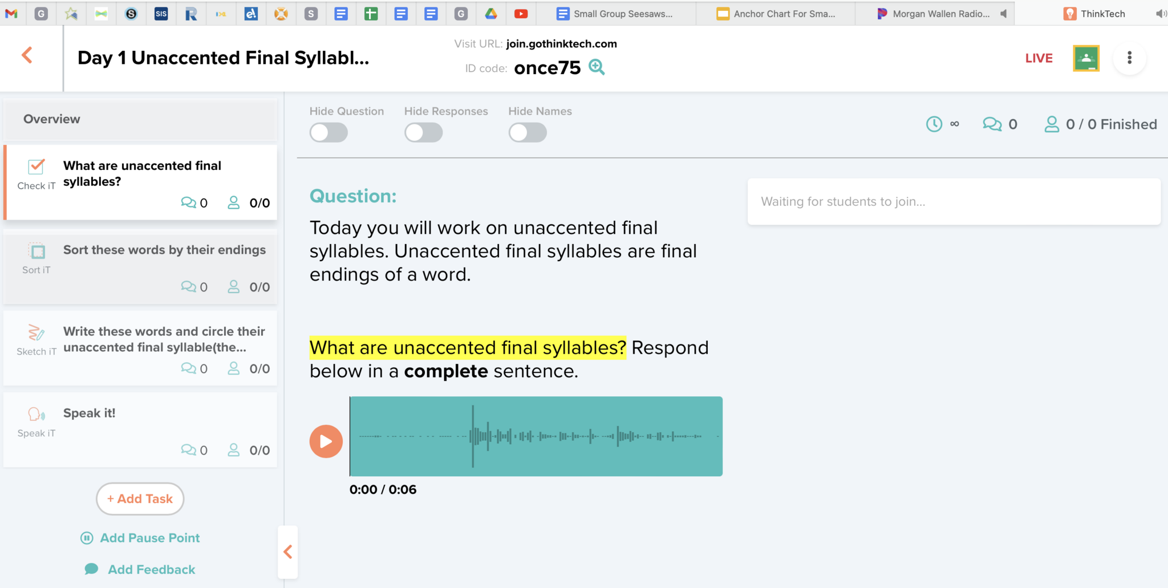Click the orange back arrow icon

tap(27, 55)
